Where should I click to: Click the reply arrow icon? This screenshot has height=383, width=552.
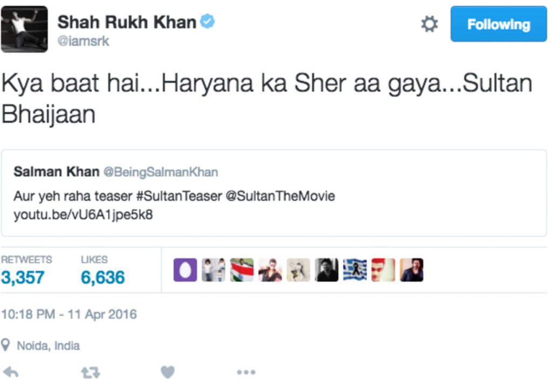pos(11,372)
